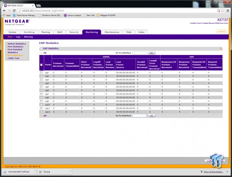Open the Chrome hamburger menu
The height and width of the screenshot is (177, 232).
228,10
